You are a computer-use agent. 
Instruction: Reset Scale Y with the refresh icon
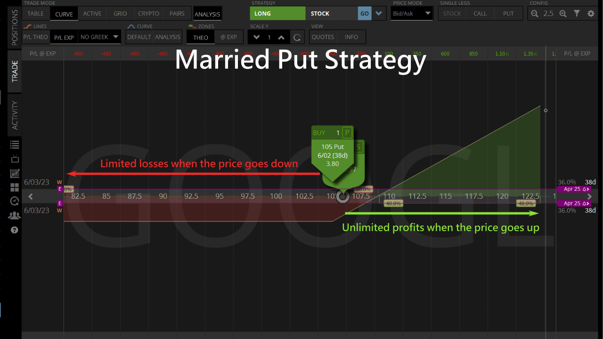pyautogui.click(x=296, y=37)
